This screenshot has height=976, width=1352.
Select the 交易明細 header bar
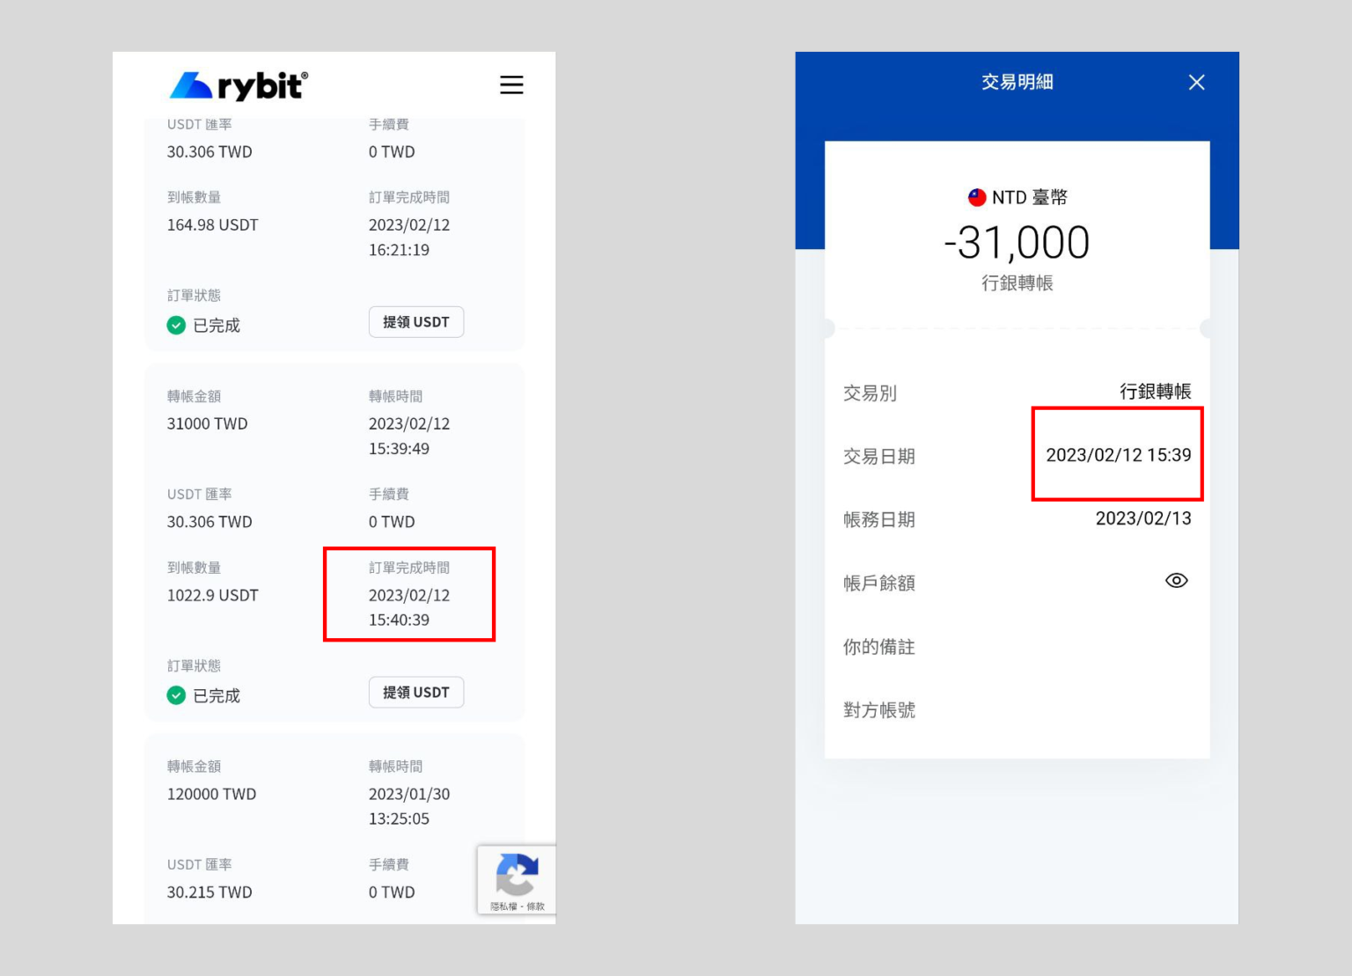pyautogui.click(x=1017, y=82)
